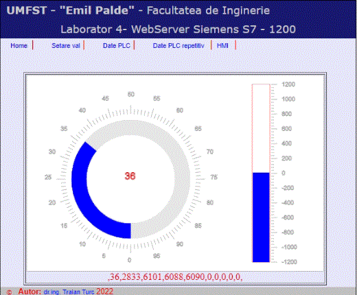Click the empty white part of the vertical bar
The width and height of the screenshot is (357, 295).
[261, 128]
